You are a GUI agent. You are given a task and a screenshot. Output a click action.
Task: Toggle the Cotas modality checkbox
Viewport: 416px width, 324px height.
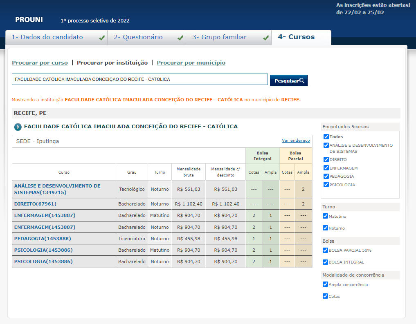325,296
